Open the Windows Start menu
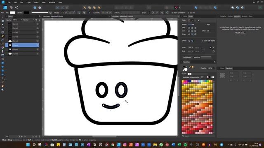 pos(28,145)
